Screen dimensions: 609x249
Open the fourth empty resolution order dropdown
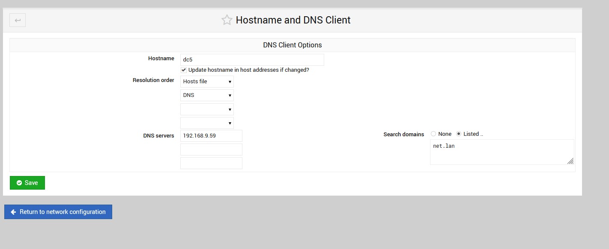[207, 123]
